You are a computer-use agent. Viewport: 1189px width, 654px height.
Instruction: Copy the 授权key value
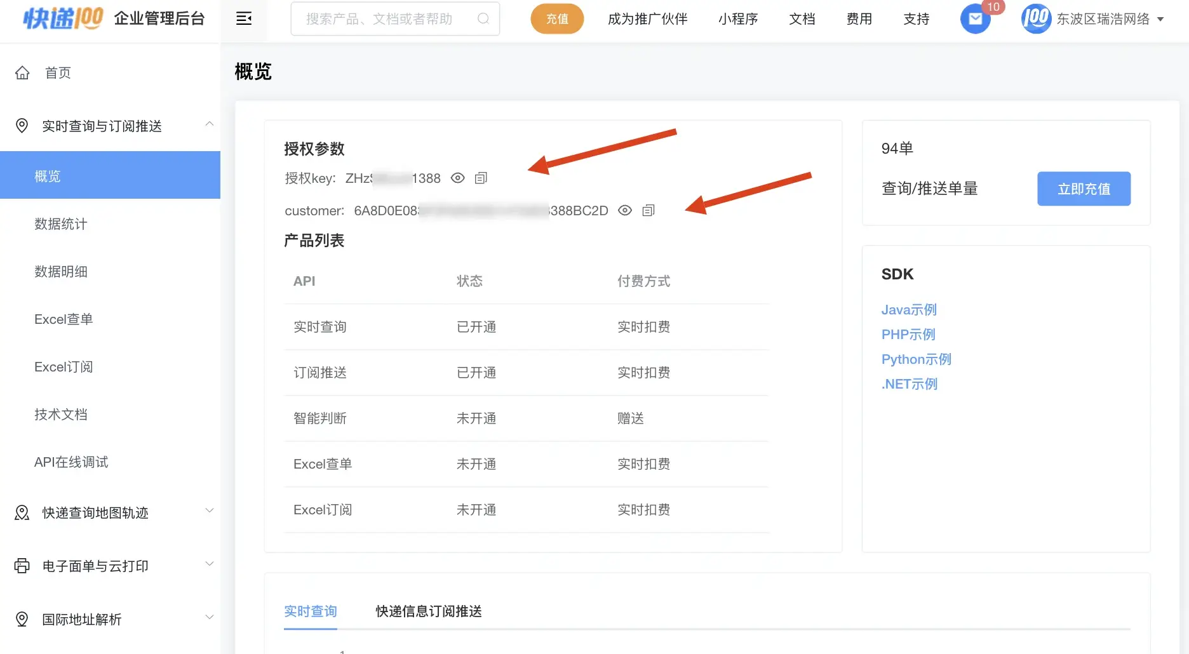tap(481, 178)
